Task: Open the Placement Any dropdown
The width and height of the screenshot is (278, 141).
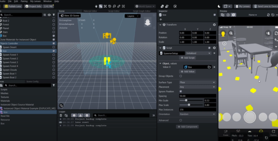Action: tap(198, 87)
